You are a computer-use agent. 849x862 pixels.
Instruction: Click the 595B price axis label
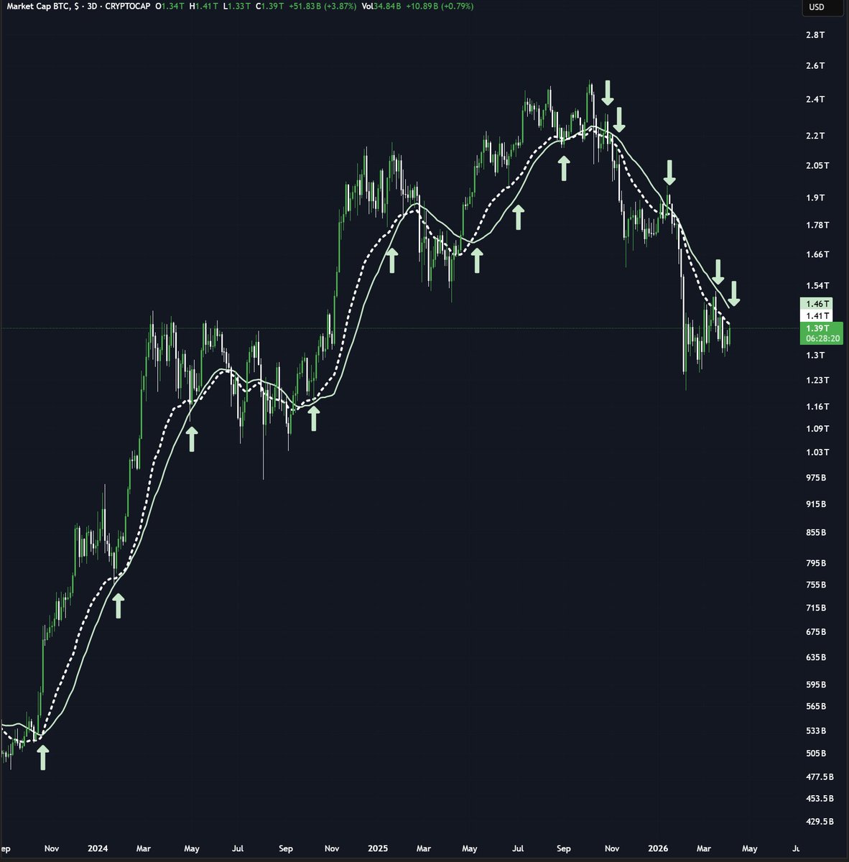click(816, 685)
